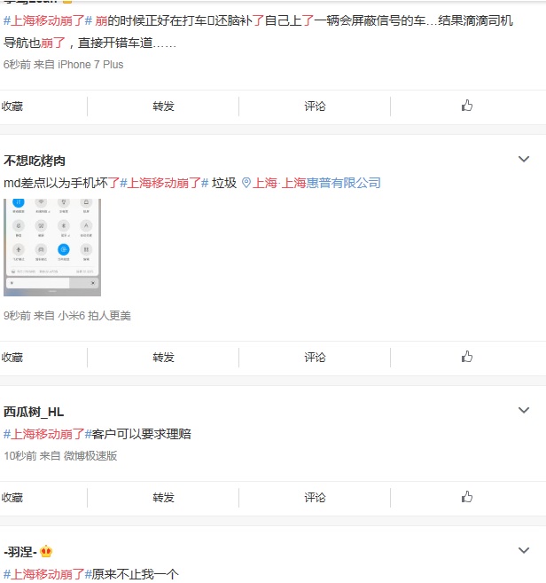The width and height of the screenshot is (546, 583).
Task: Click the crown badge beside -羽涅-
Action: [x=46, y=552]
